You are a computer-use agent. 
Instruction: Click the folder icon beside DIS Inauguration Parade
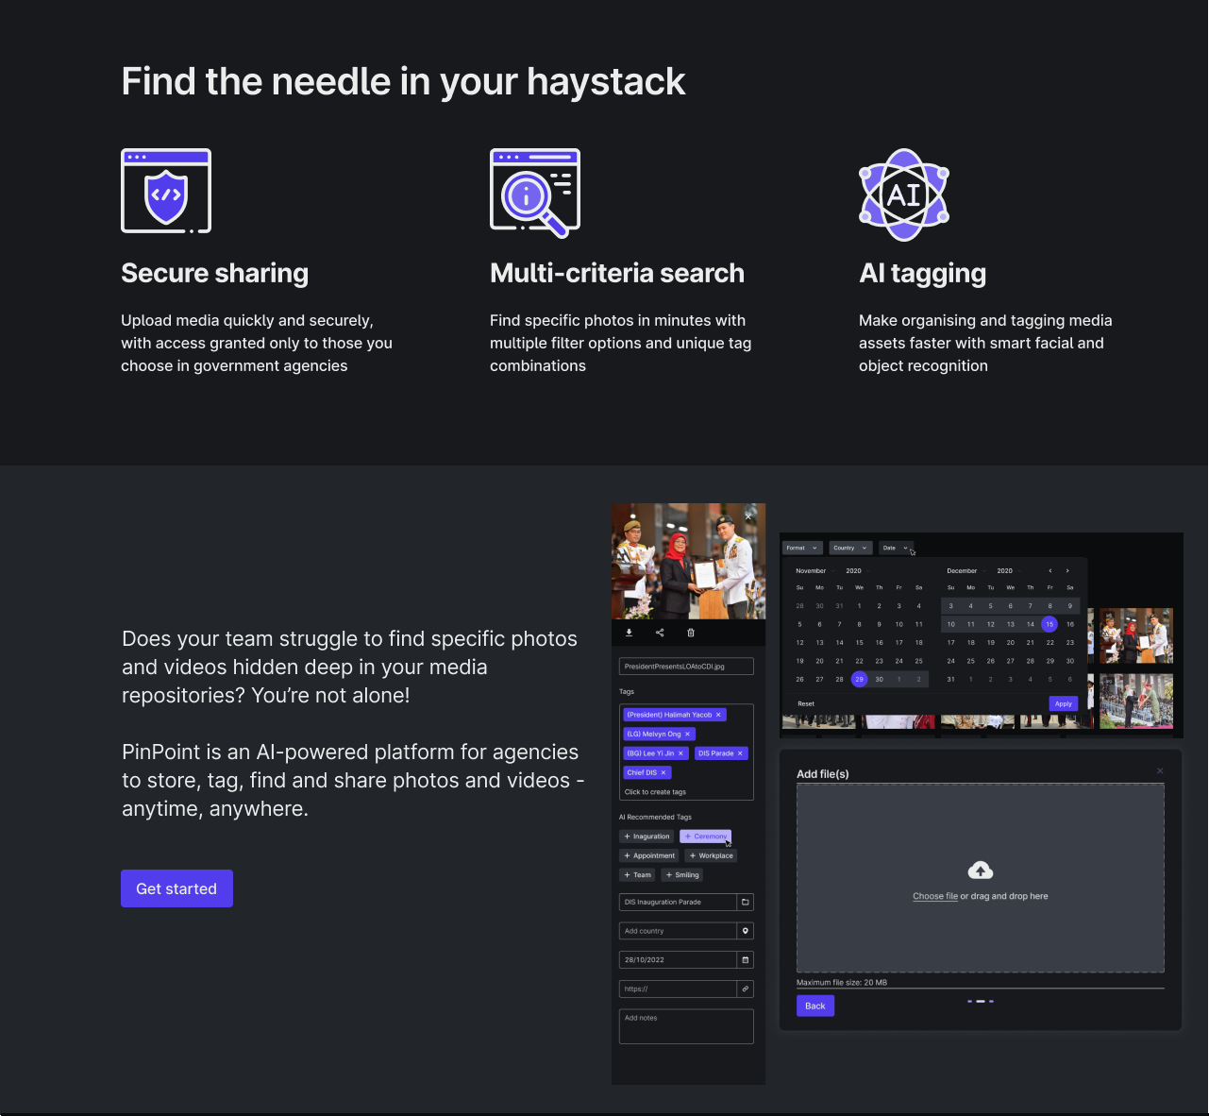click(746, 902)
